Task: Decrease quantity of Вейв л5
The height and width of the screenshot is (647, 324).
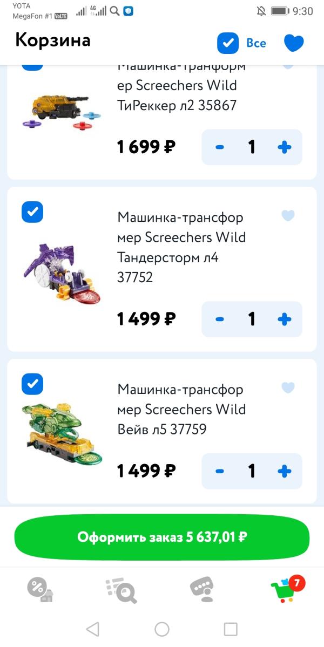Action: coord(220,472)
